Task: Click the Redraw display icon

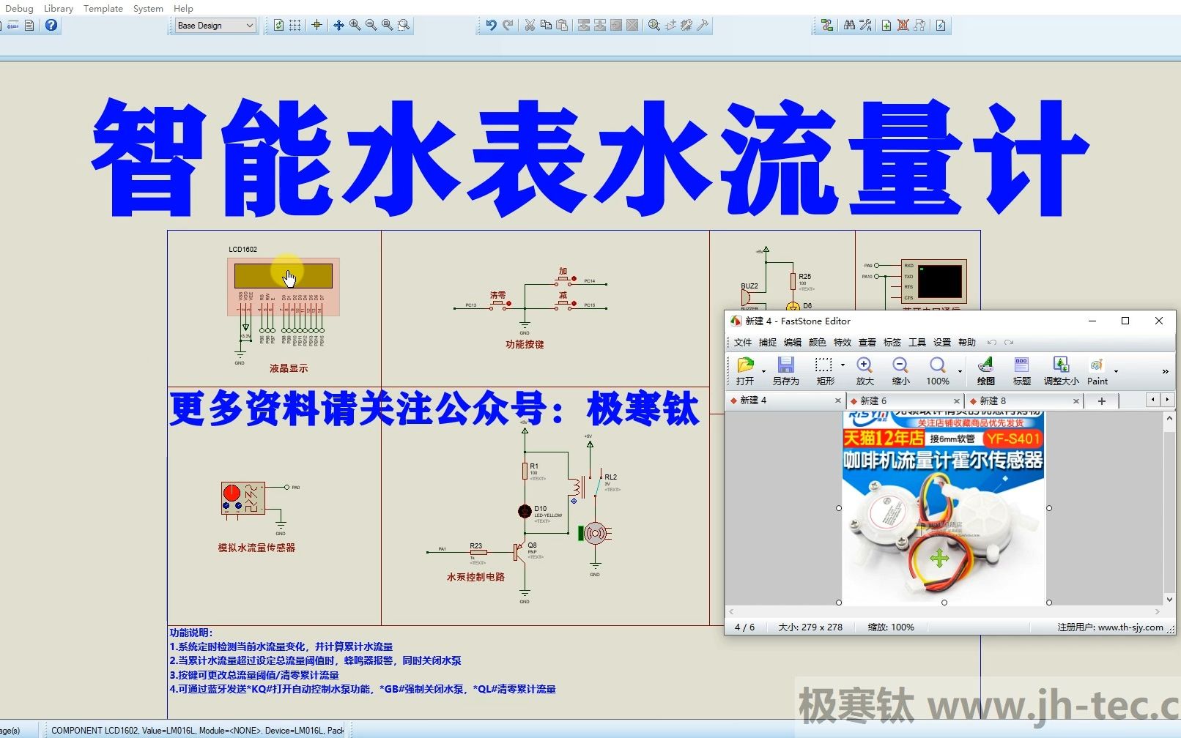Action: point(278,25)
